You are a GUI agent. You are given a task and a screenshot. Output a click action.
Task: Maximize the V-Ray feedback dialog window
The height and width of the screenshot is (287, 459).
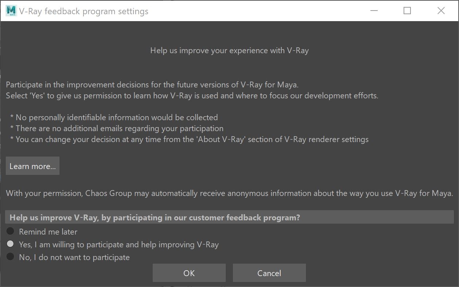(407, 11)
